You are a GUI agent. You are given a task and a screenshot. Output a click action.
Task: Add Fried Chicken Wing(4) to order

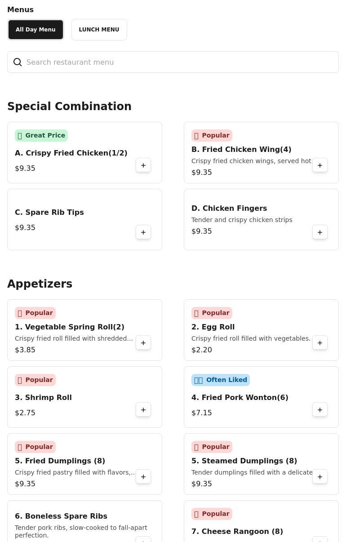(x=320, y=165)
